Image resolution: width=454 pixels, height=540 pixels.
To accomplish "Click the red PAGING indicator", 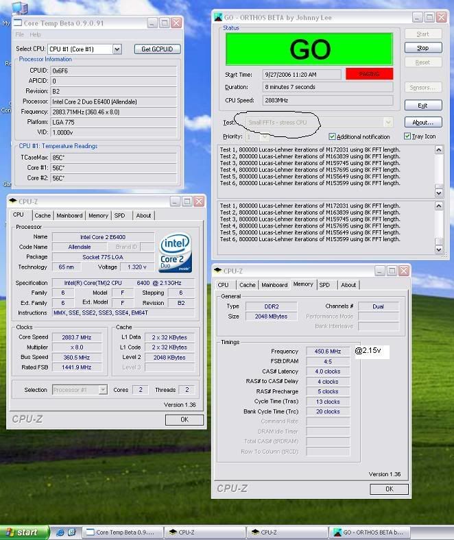I will [x=369, y=74].
